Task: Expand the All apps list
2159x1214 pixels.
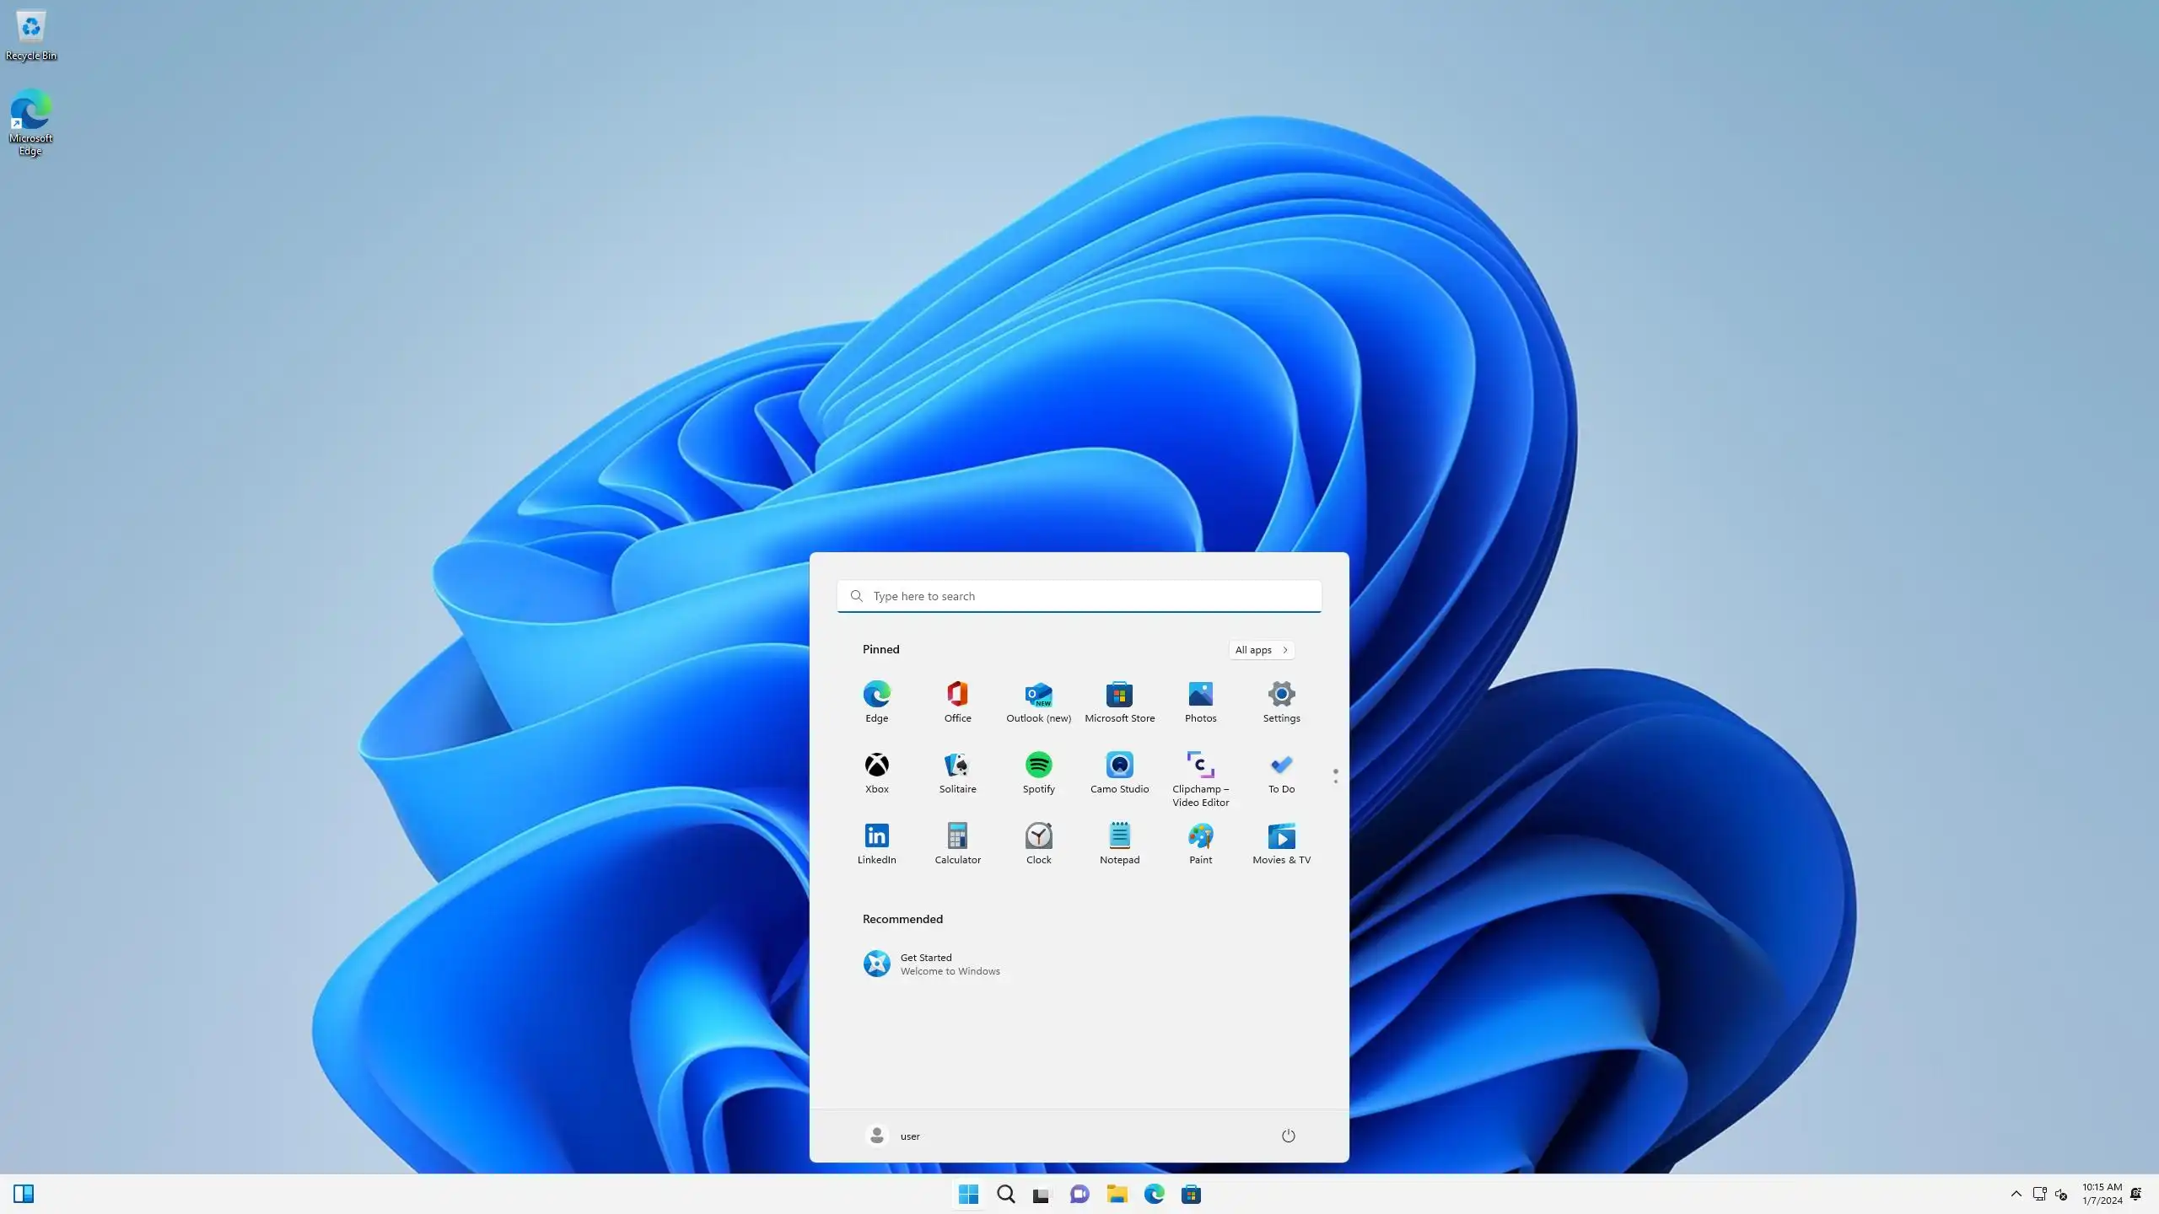Action: click(1261, 650)
